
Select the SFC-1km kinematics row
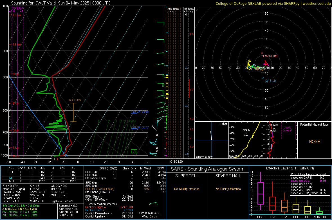125,172
